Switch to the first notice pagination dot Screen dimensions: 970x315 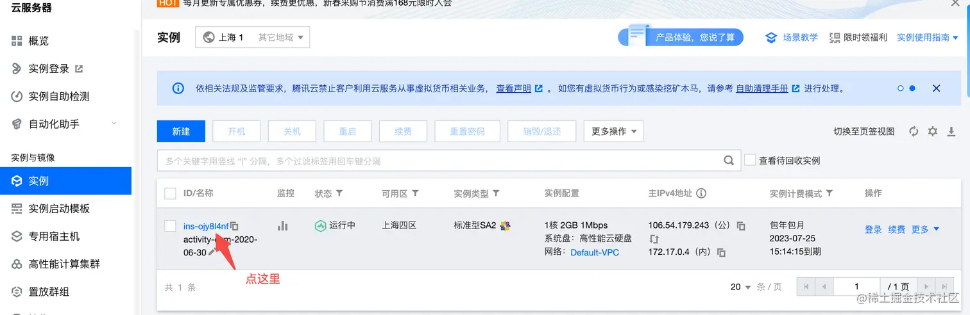pyautogui.click(x=901, y=88)
